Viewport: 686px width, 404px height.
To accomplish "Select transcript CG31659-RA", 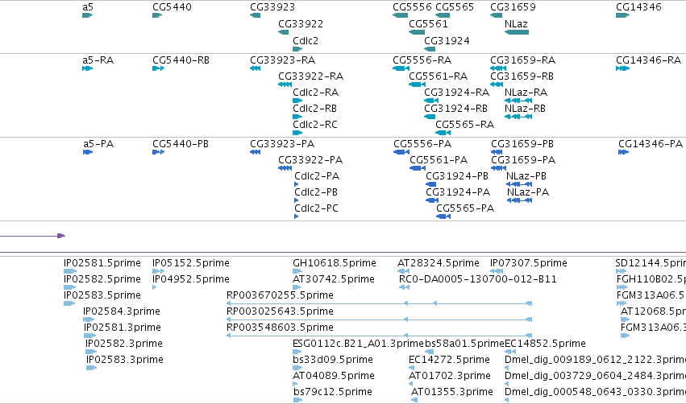I will pos(522,60).
